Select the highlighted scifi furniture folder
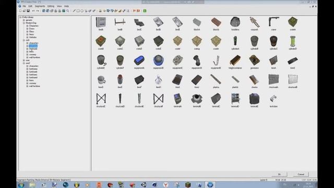334x188 pixels. pyautogui.click(x=33, y=46)
